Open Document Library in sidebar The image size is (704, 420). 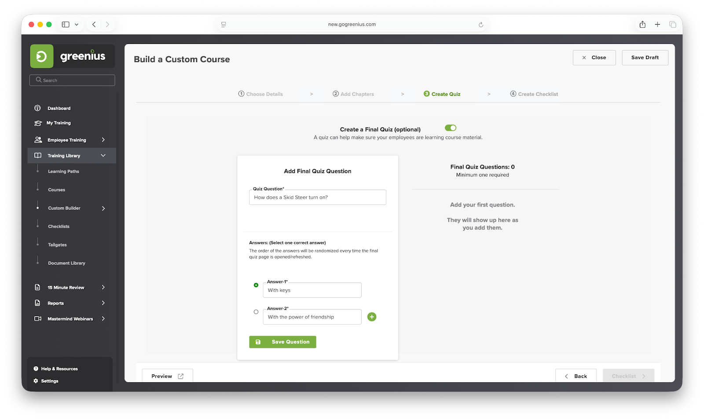coord(67,263)
